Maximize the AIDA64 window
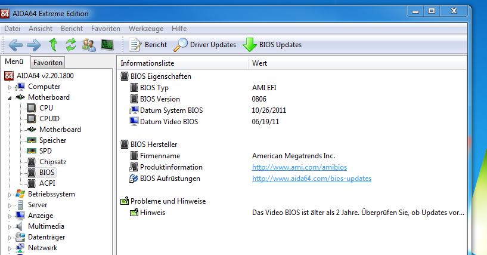The image size is (487, 255). 432,11
